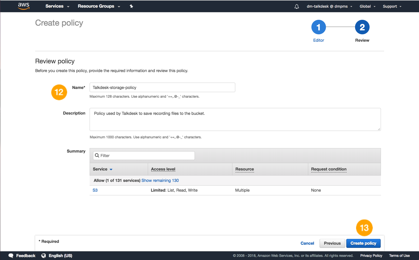Screen dimensions: 419x260
Task: Select English (US) language option
Action: [x=60, y=256]
